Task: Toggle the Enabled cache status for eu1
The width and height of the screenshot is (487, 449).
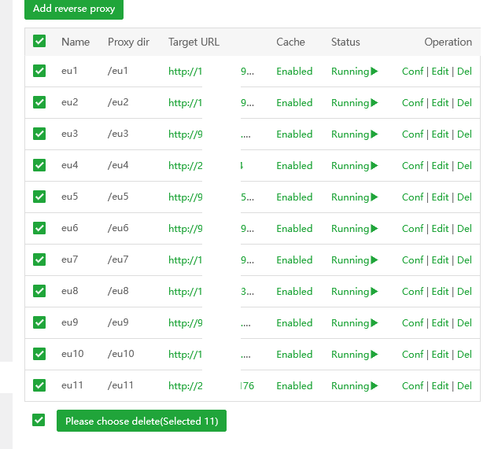Action: click(294, 72)
